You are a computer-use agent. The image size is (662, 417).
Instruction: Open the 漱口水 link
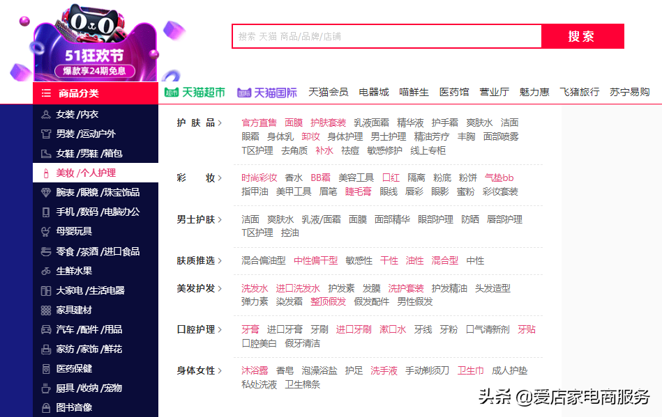pyautogui.click(x=393, y=330)
